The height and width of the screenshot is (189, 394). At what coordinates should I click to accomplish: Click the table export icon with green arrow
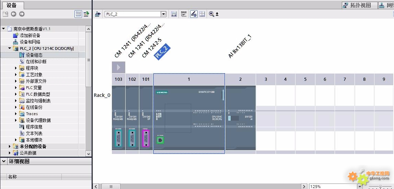[x=86, y=14]
